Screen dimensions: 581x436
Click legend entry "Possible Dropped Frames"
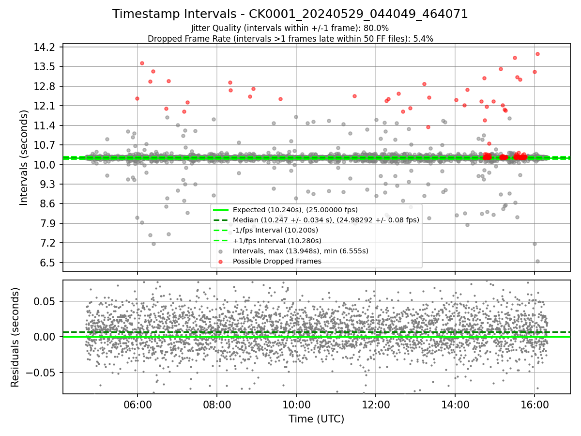(x=277, y=261)
